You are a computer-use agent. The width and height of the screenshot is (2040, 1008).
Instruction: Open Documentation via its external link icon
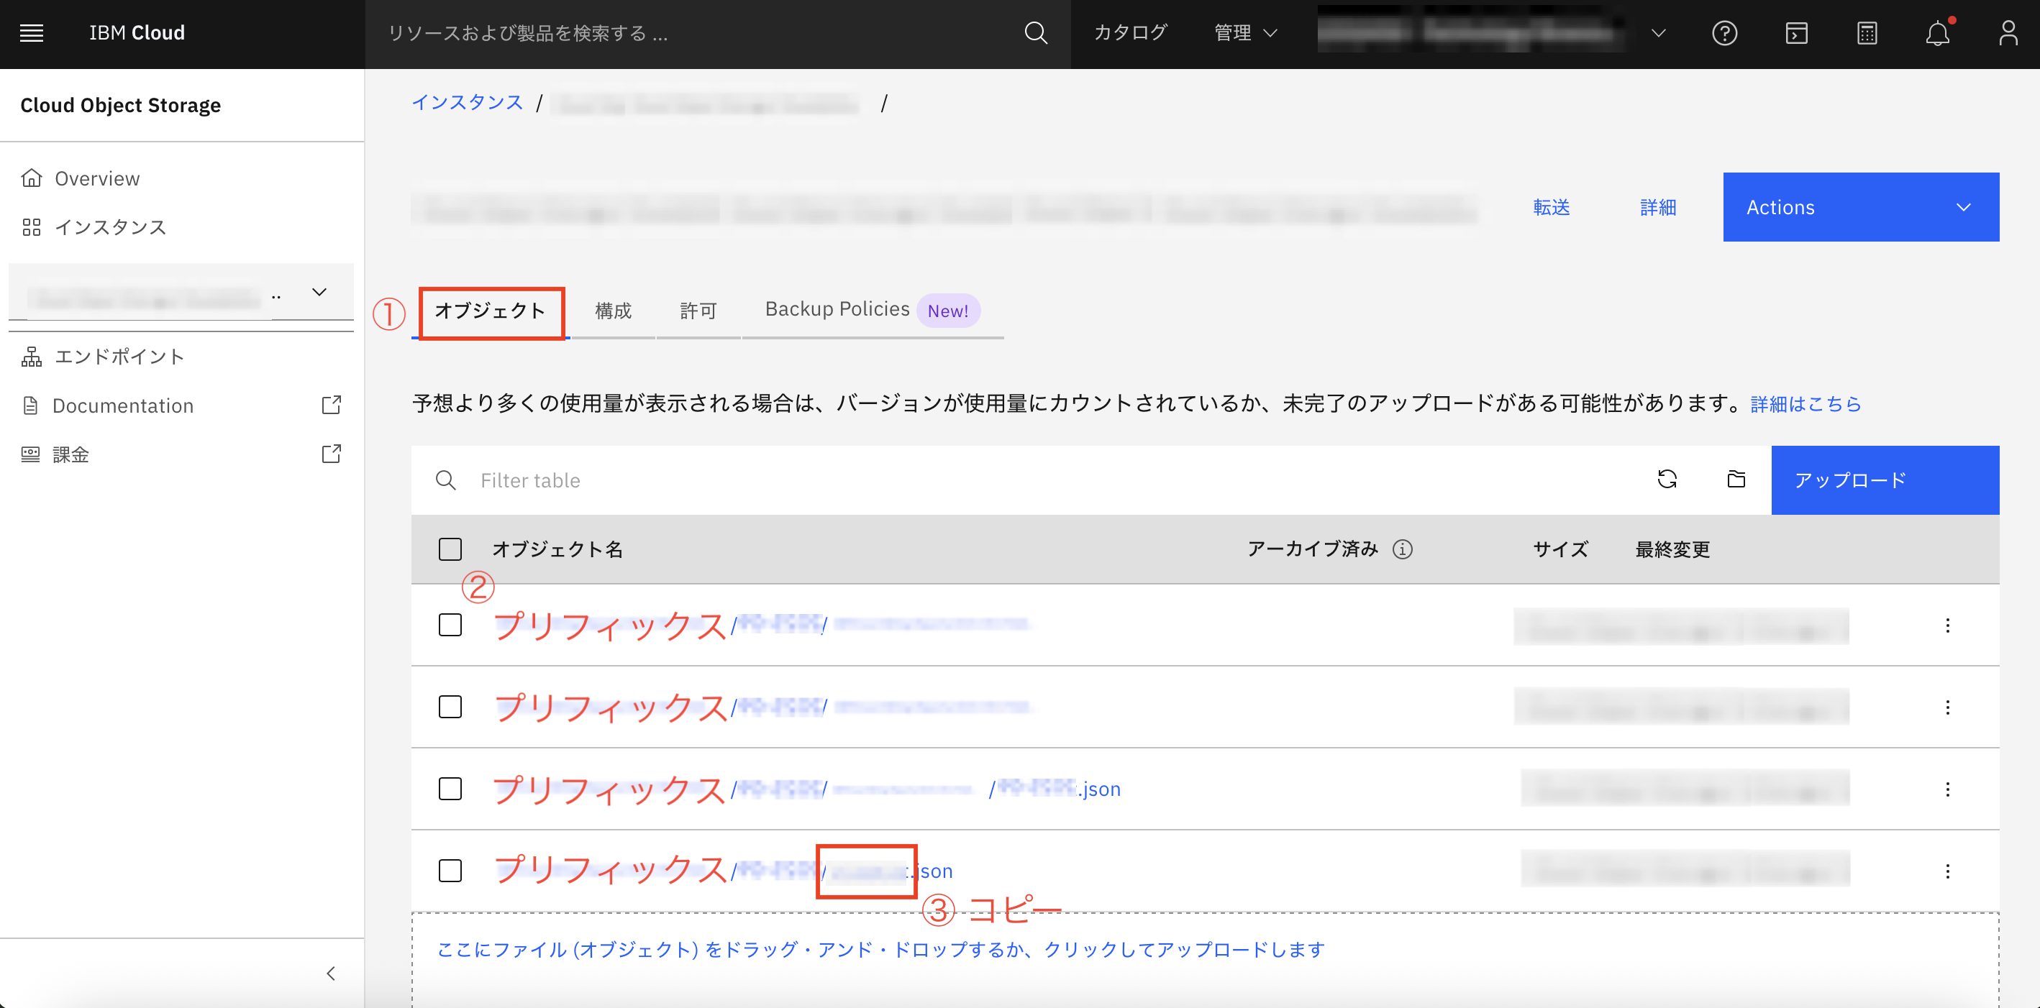click(x=331, y=405)
